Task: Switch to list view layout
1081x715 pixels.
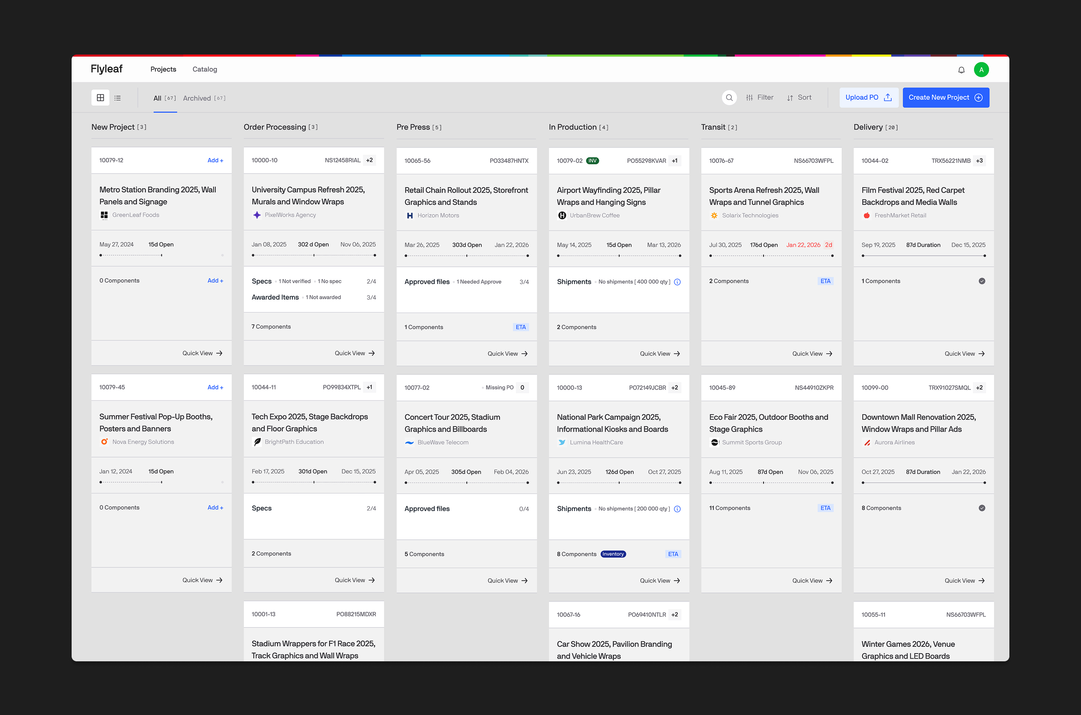Action: point(118,98)
